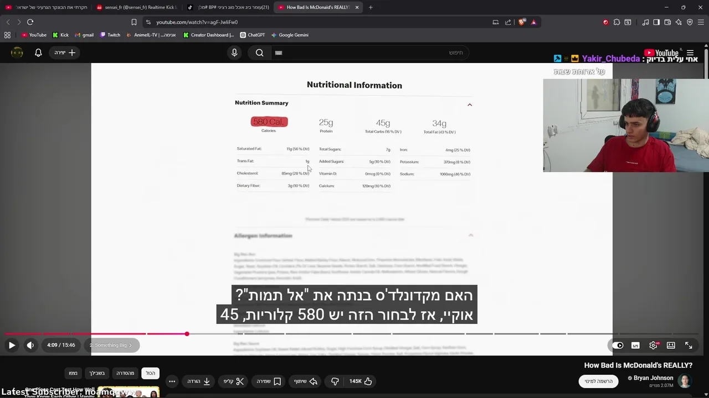The width and height of the screenshot is (709, 398).
Task: Switch to the first YouTube browser tab
Action: 45,7
